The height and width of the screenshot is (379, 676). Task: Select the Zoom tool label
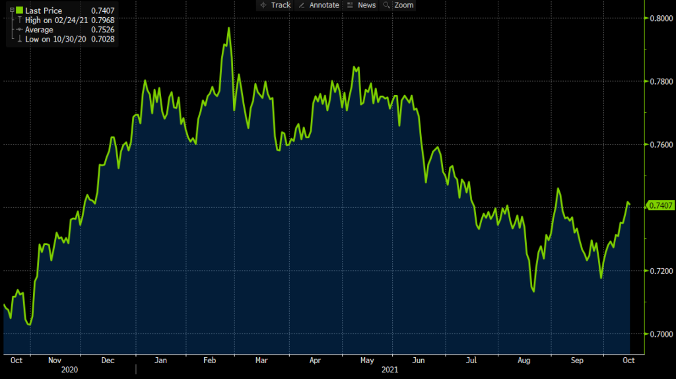[x=404, y=5]
